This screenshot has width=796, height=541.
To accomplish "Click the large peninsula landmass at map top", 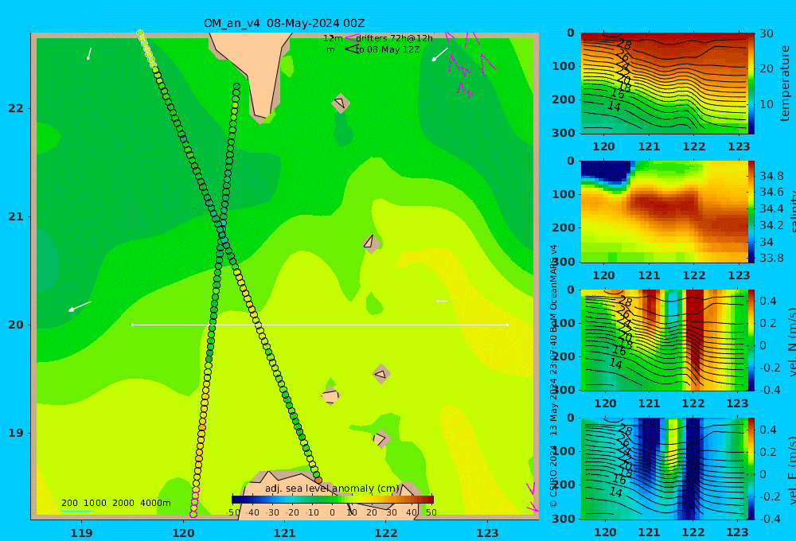I will pos(254,71).
